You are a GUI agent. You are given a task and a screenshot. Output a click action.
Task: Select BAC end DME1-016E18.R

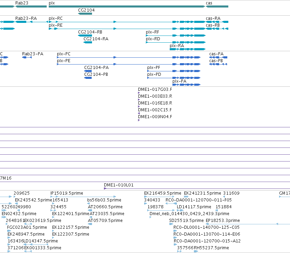click(139, 107)
